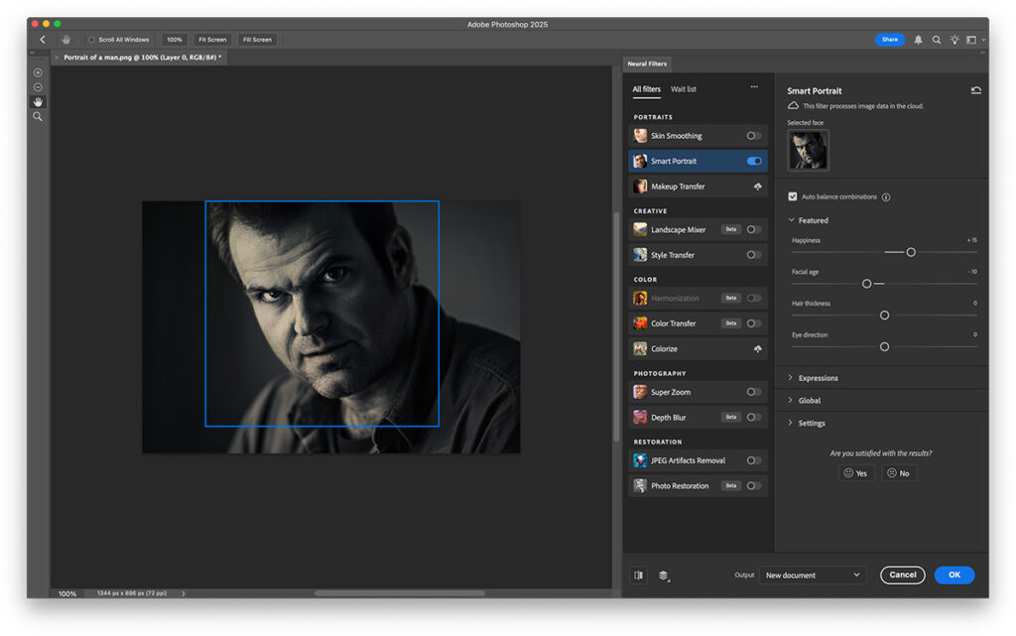
Task: Click the Auto balance combinations info icon
Action: (886, 196)
